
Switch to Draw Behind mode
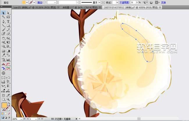point(6,118)
